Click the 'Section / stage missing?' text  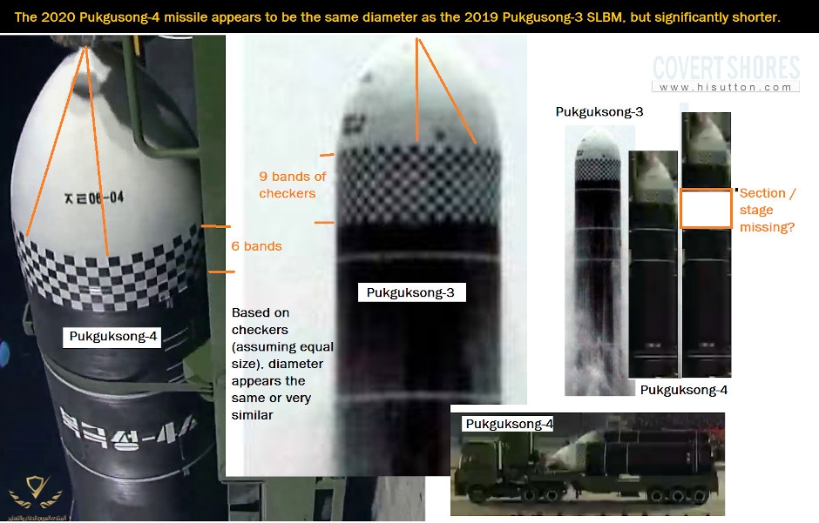pyautogui.click(x=768, y=210)
